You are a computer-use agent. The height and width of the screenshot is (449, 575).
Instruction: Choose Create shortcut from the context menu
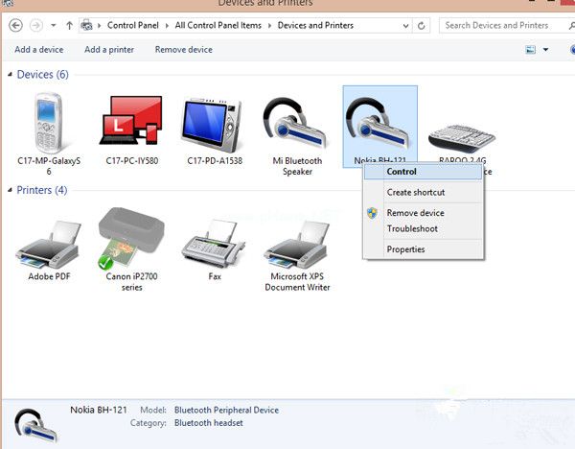click(x=423, y=193)
